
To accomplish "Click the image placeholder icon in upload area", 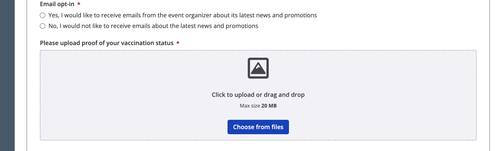I will pyautogui.click(x=258, y=68).
